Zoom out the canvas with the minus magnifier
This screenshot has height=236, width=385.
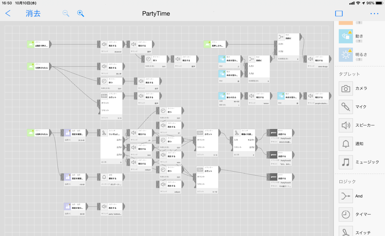(66, 14)
